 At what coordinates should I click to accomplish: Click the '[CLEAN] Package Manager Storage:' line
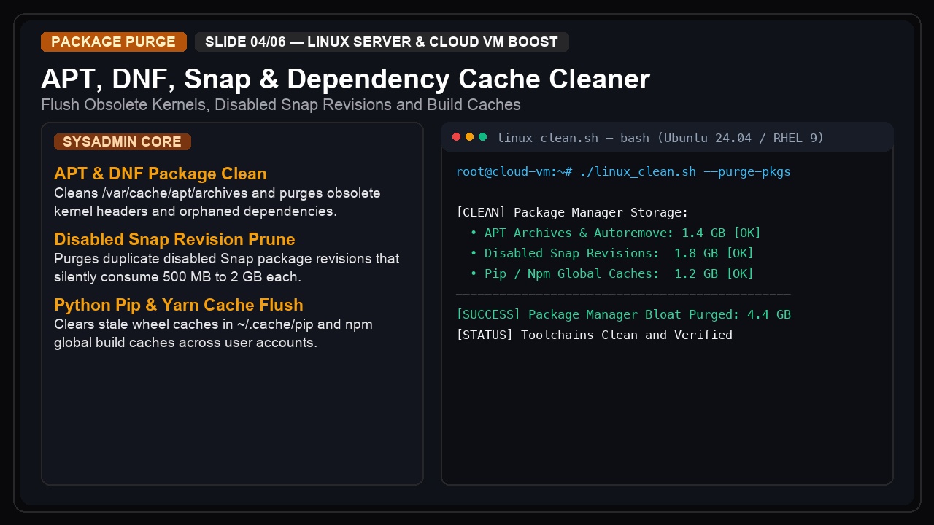point(572,213)
